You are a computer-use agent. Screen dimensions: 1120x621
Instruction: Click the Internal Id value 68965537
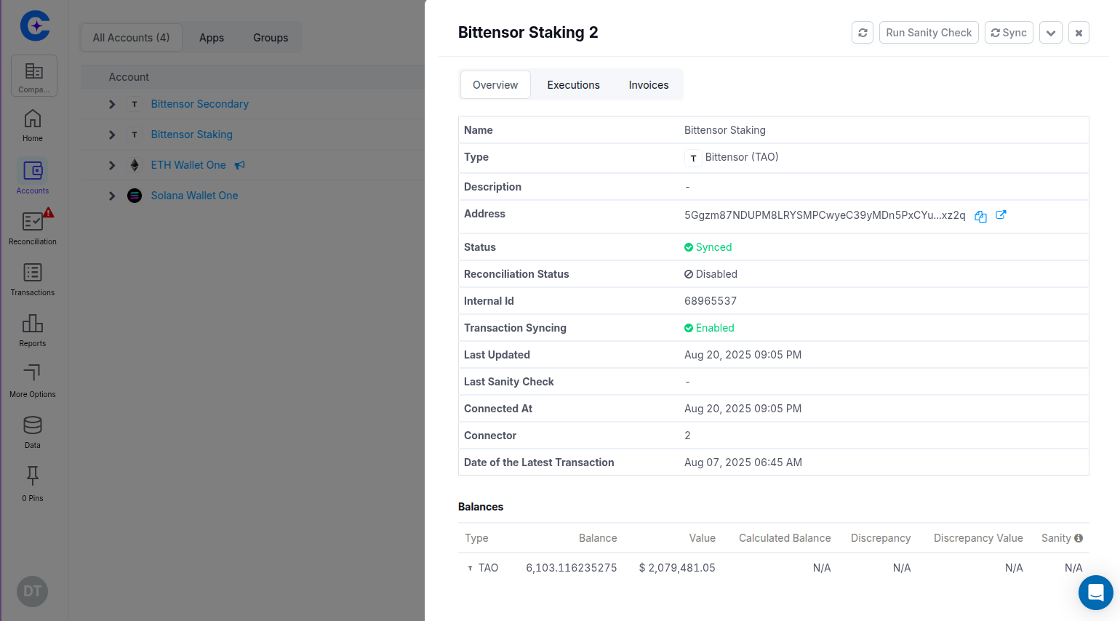point(711,301)
